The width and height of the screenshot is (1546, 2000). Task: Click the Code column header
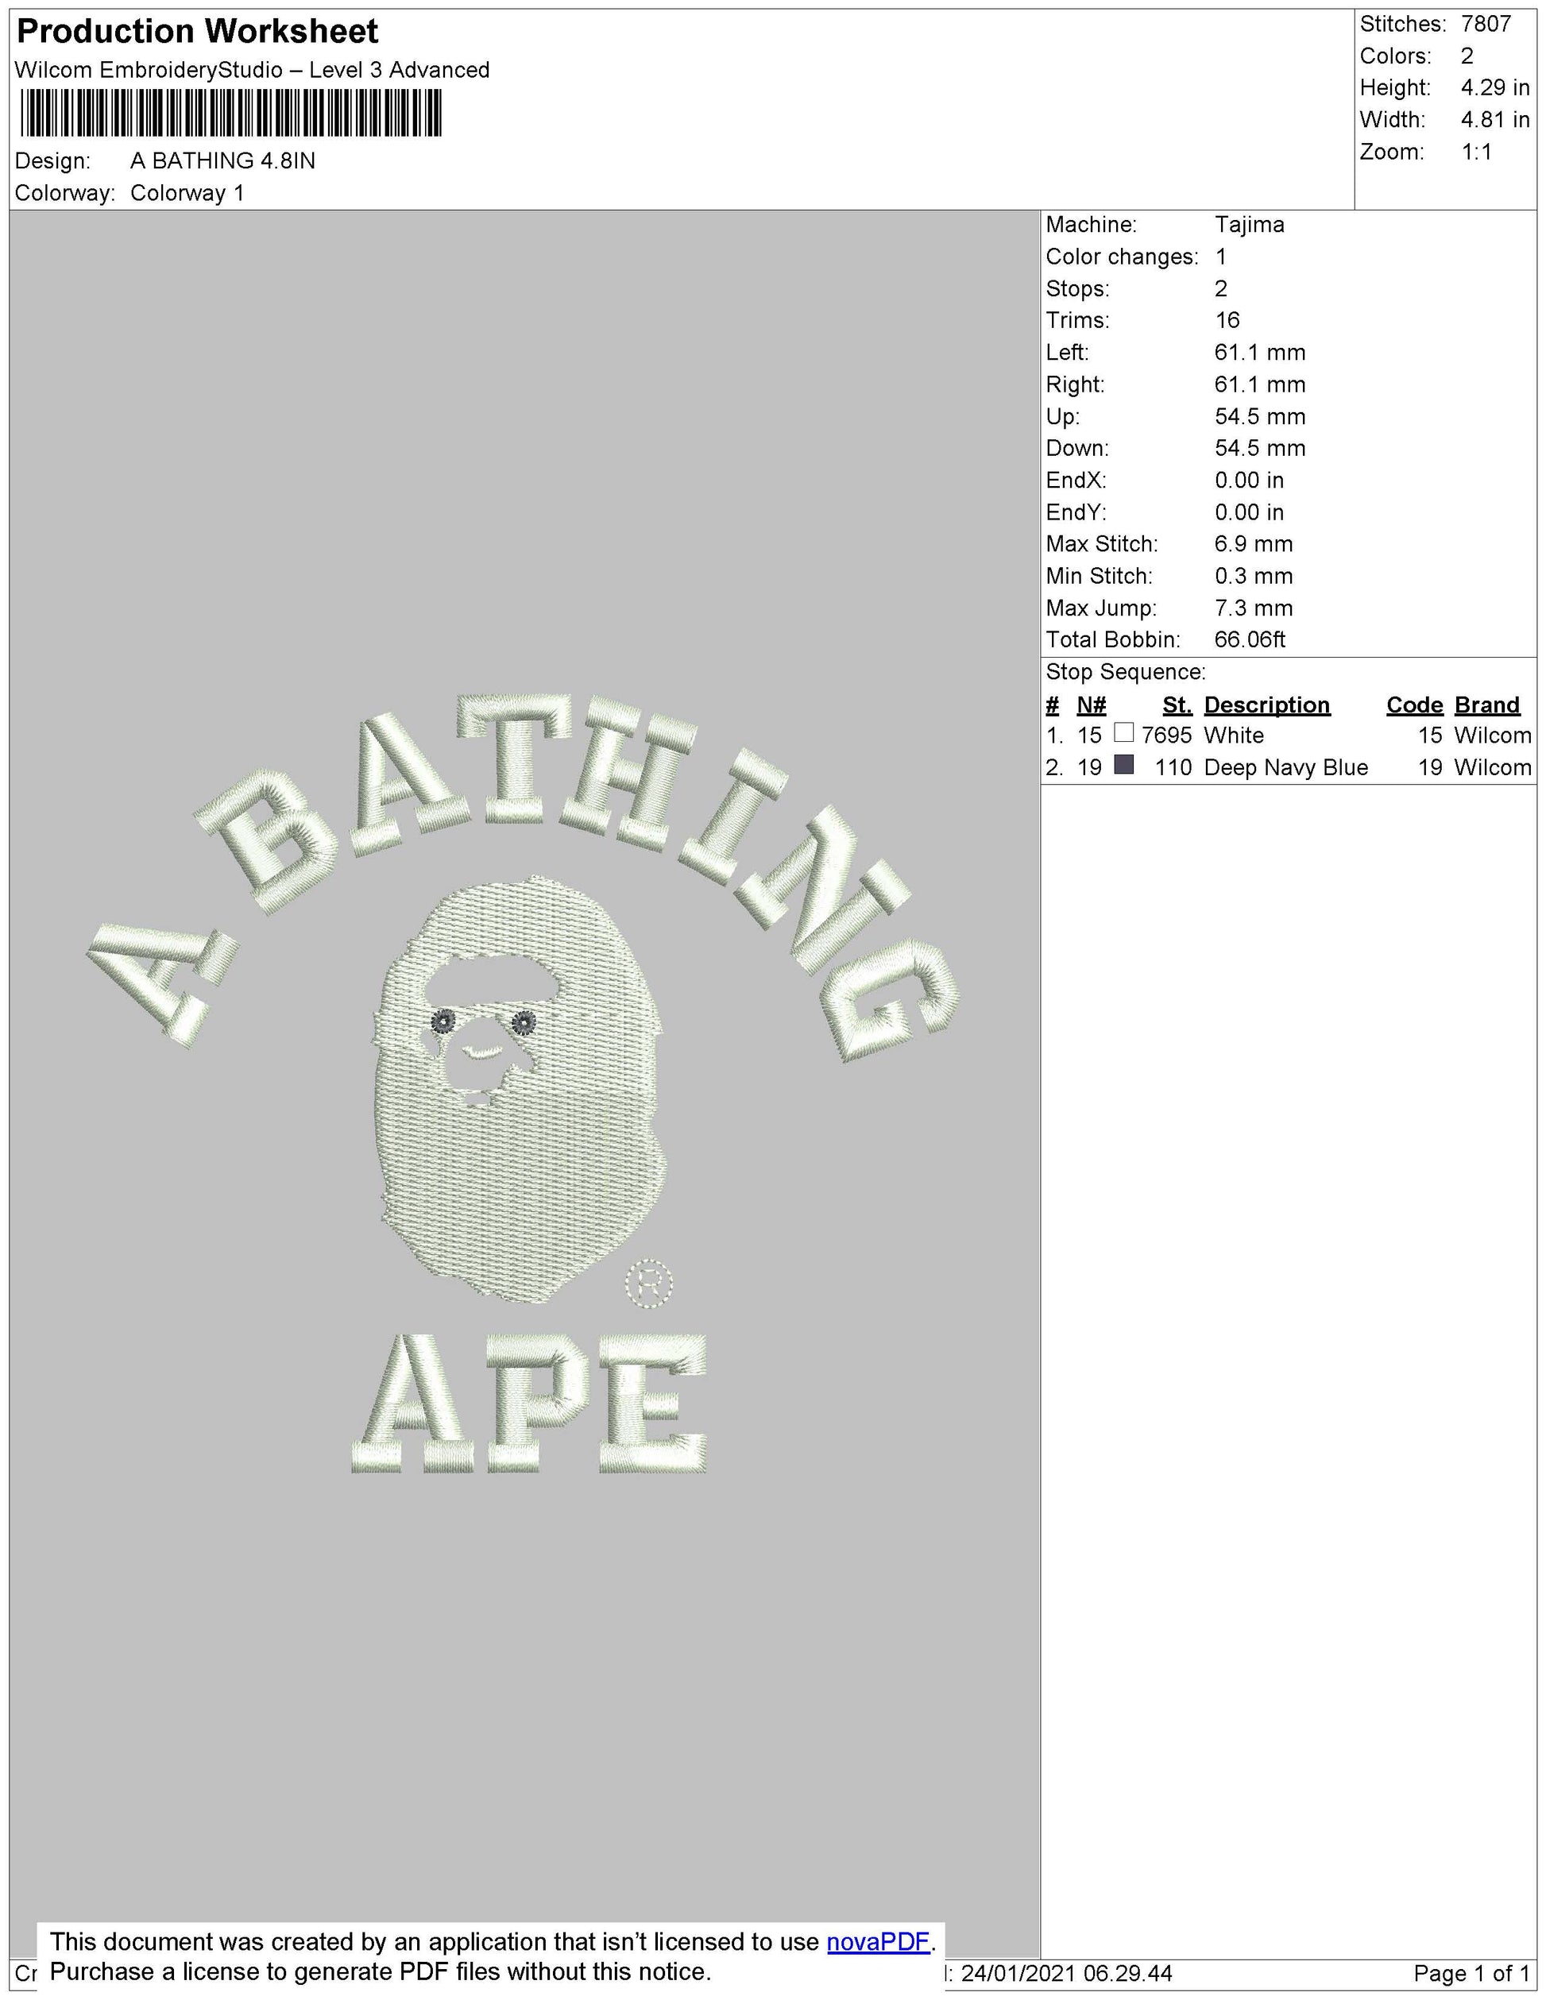pos(1413,705)
